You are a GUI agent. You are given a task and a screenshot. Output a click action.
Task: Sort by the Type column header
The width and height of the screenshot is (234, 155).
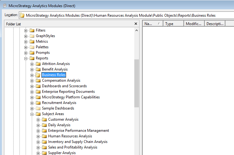[173, 24]
